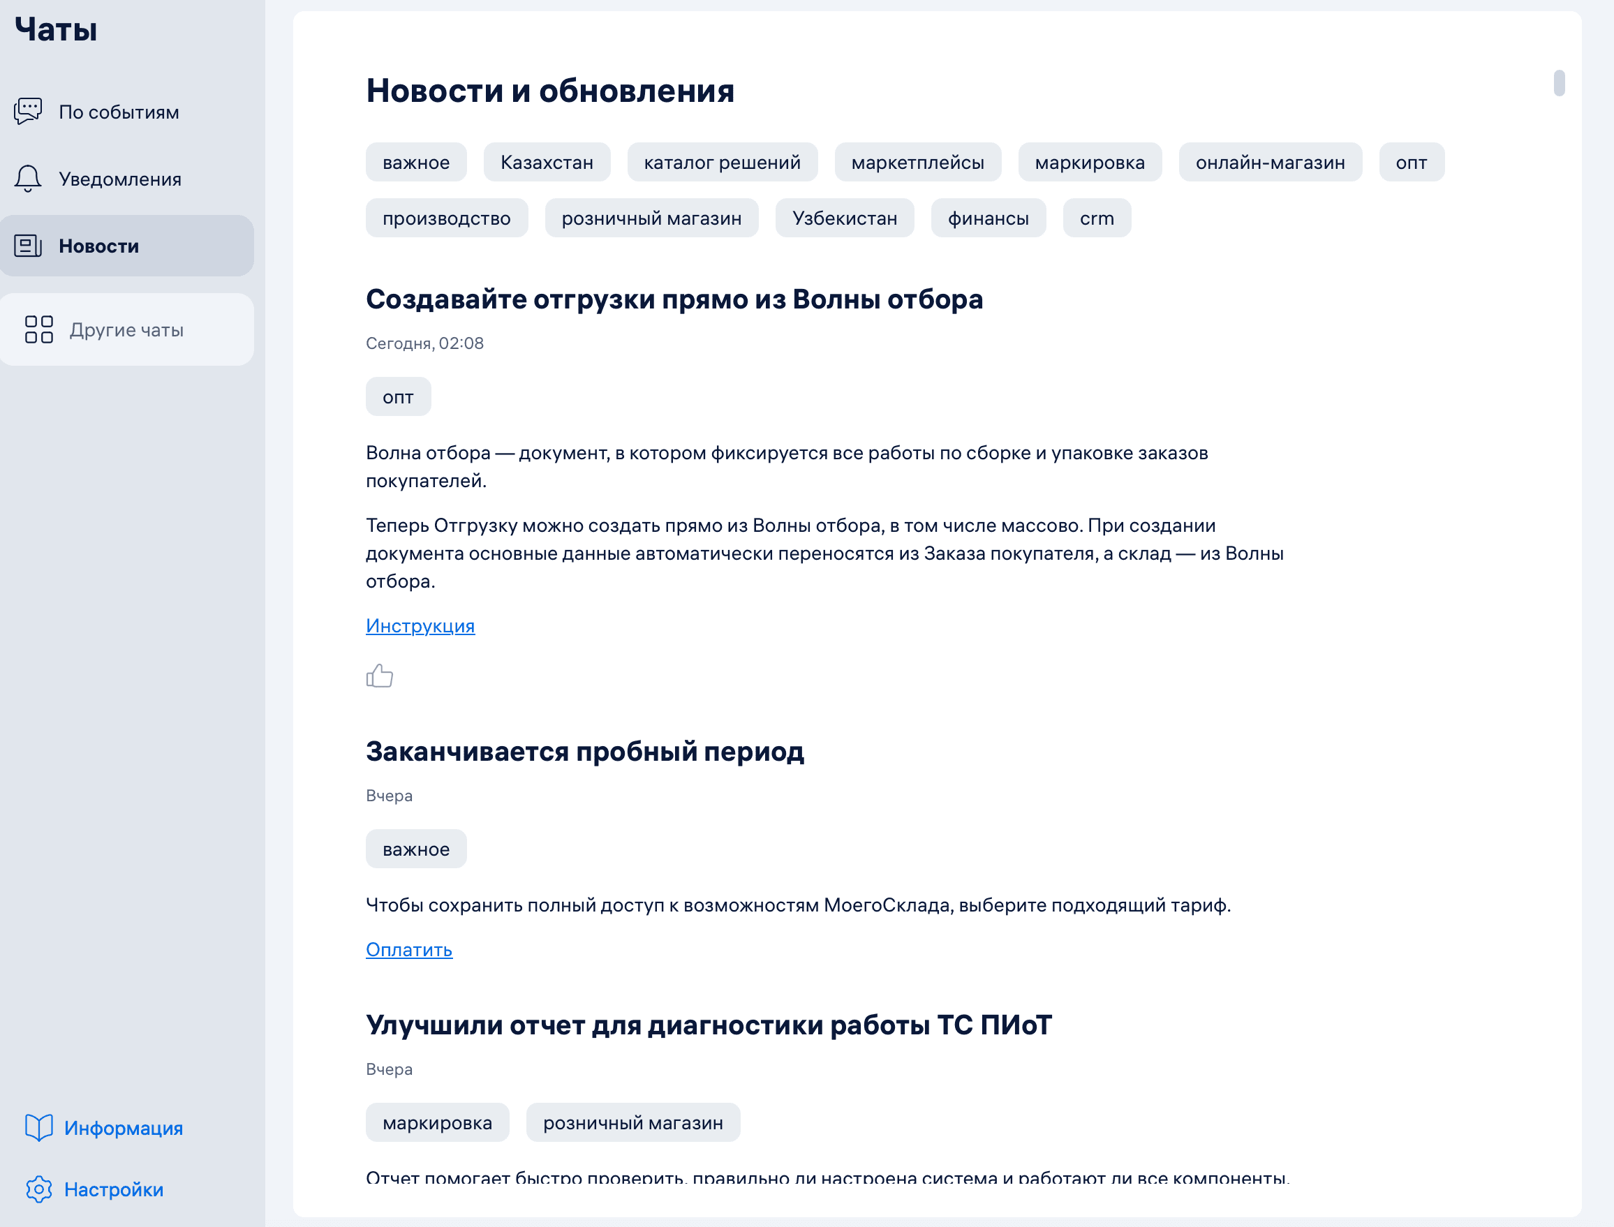The height and width of the screenshot is (1227, 1614).
Task: Select the опт filter tag in top row
Action: click(x=1412, y=162)
